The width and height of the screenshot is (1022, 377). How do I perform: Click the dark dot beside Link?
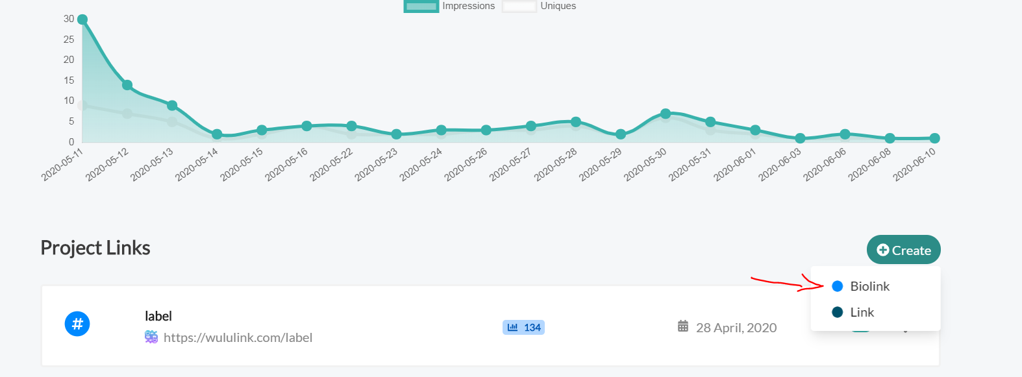(x=838, y=312)
